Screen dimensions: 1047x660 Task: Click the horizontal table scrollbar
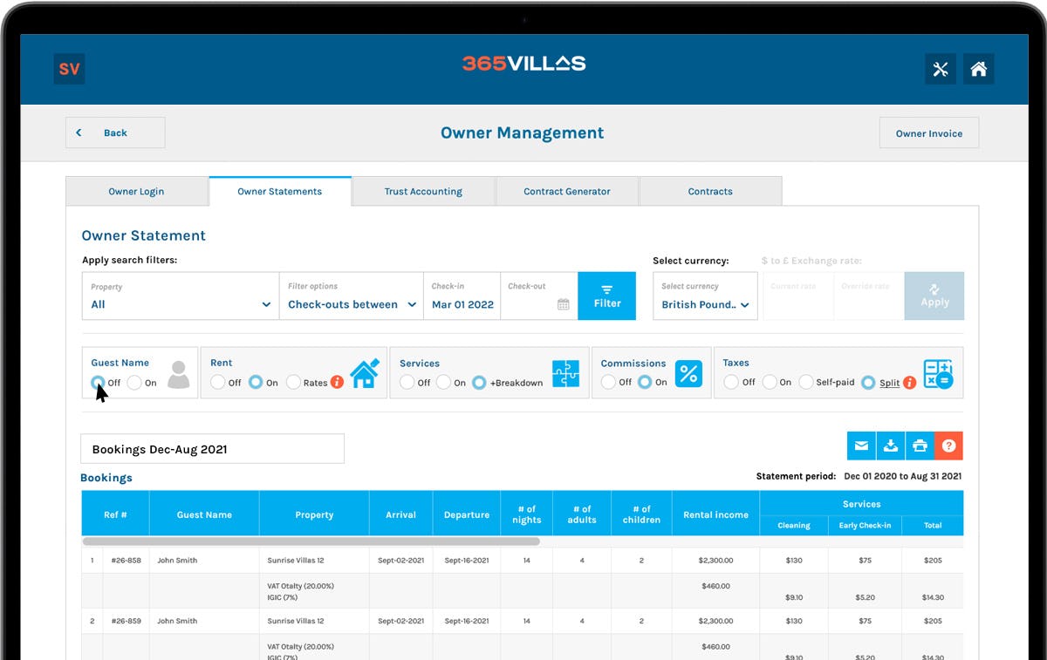tap(311, 541)
